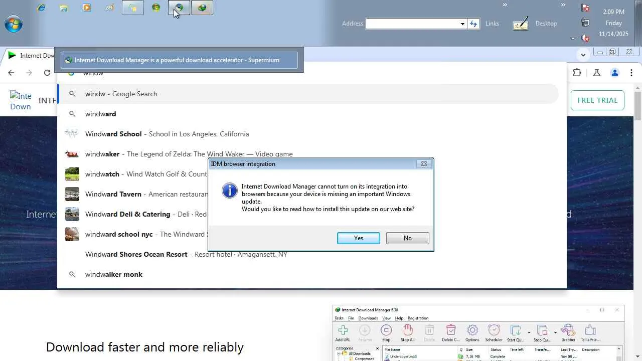This screenshot has height=361, width=642.
Task: Go forward in the browser
Action: click(x=29, y=73)
